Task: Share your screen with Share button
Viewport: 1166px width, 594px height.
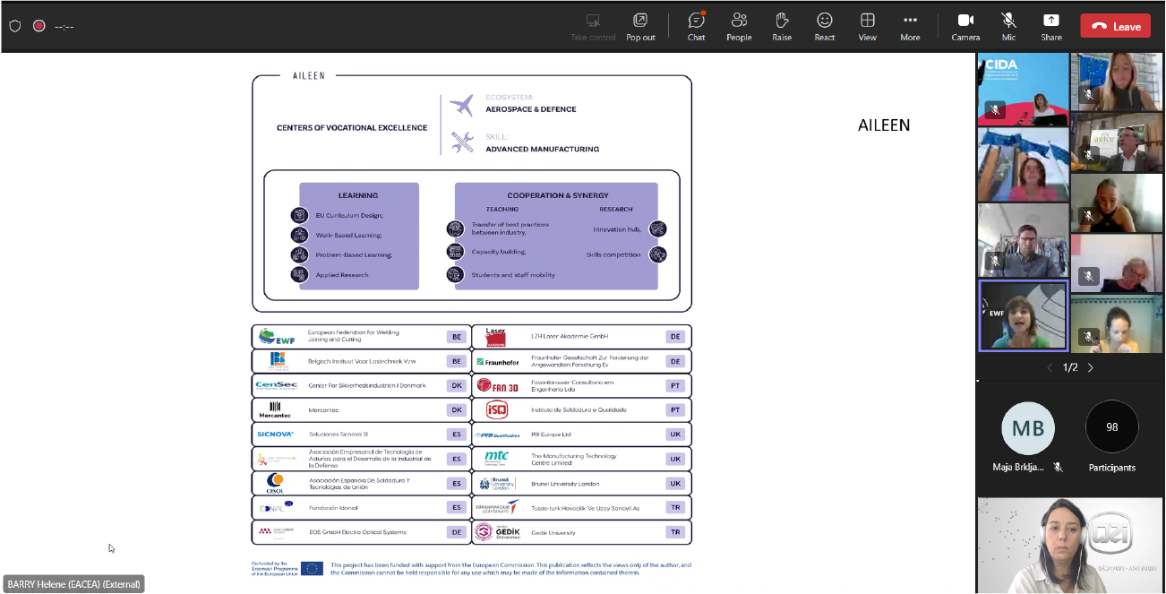Action: click(1051, 25)
